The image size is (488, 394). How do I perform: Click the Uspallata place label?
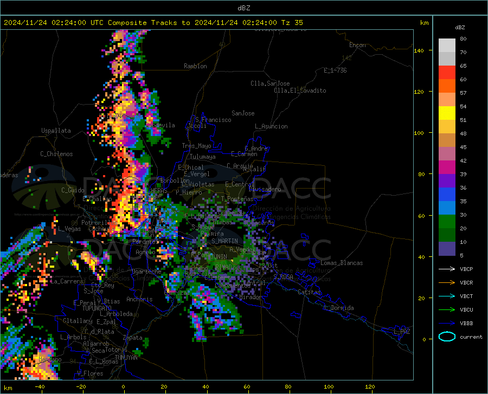click(x=56, y=131)
